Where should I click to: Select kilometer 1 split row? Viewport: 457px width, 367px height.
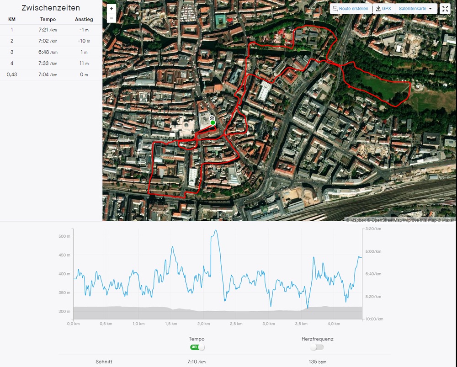51,30
